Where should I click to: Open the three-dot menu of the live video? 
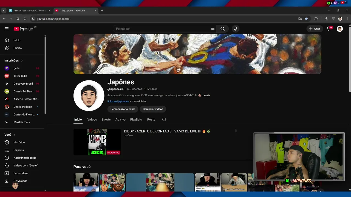(x=236, y=131)
